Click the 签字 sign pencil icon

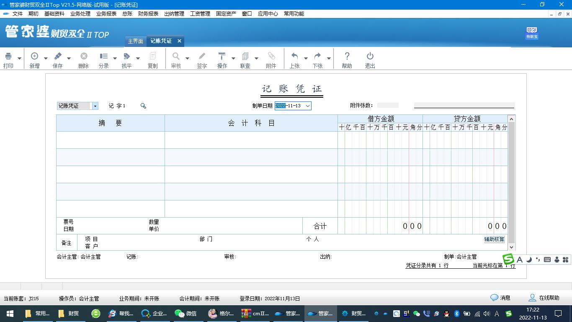pyautogui.click(x=202, y=56)
